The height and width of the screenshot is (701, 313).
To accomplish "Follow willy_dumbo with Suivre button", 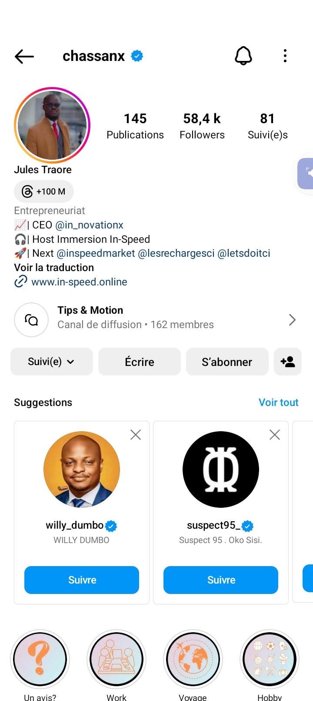I will click(82, 580).
